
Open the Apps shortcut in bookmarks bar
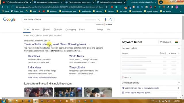[x=5, y=11]
